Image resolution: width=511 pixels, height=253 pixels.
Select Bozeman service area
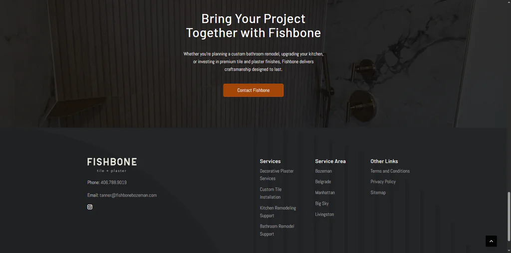coord(323,171)
